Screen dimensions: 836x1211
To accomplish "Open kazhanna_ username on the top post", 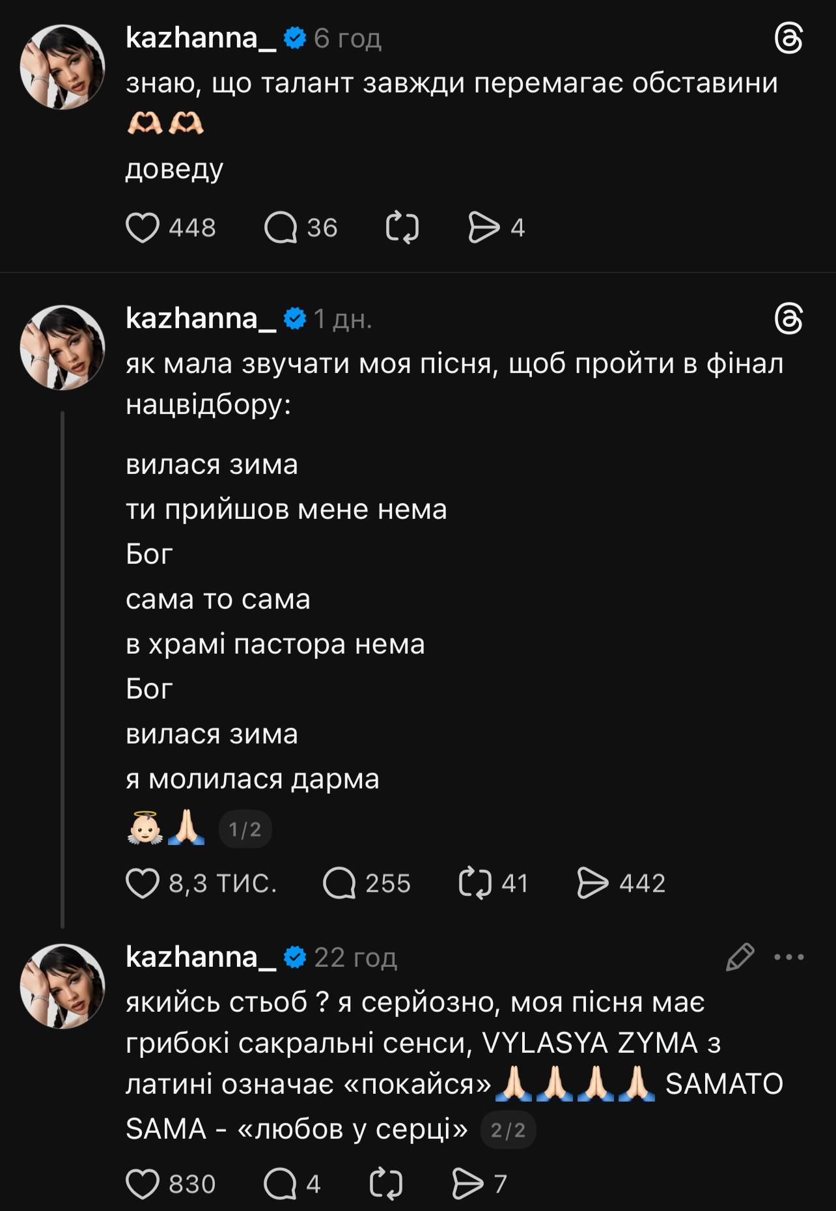I will 199,37.
